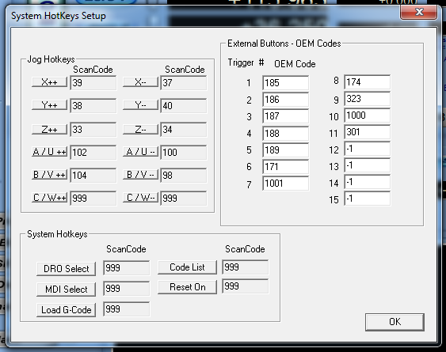446x352 pixels.
Task: Click the Reset On hotkey button
Action: 187,287
